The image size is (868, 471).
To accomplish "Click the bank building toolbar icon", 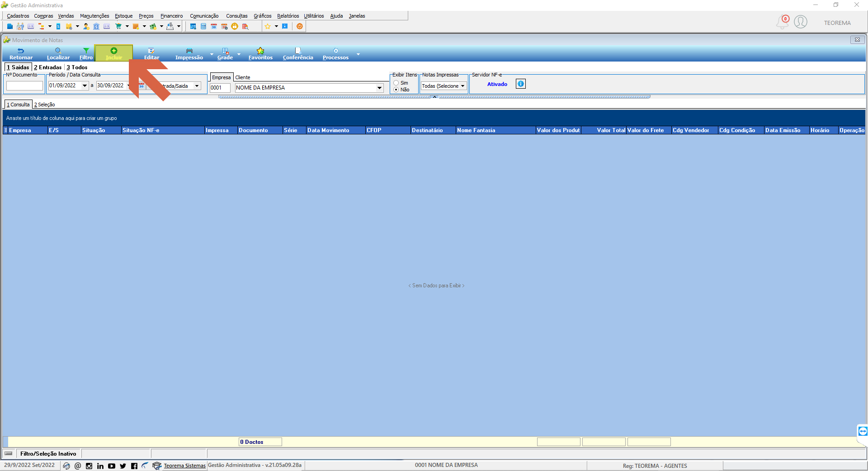I will (96, 26).
